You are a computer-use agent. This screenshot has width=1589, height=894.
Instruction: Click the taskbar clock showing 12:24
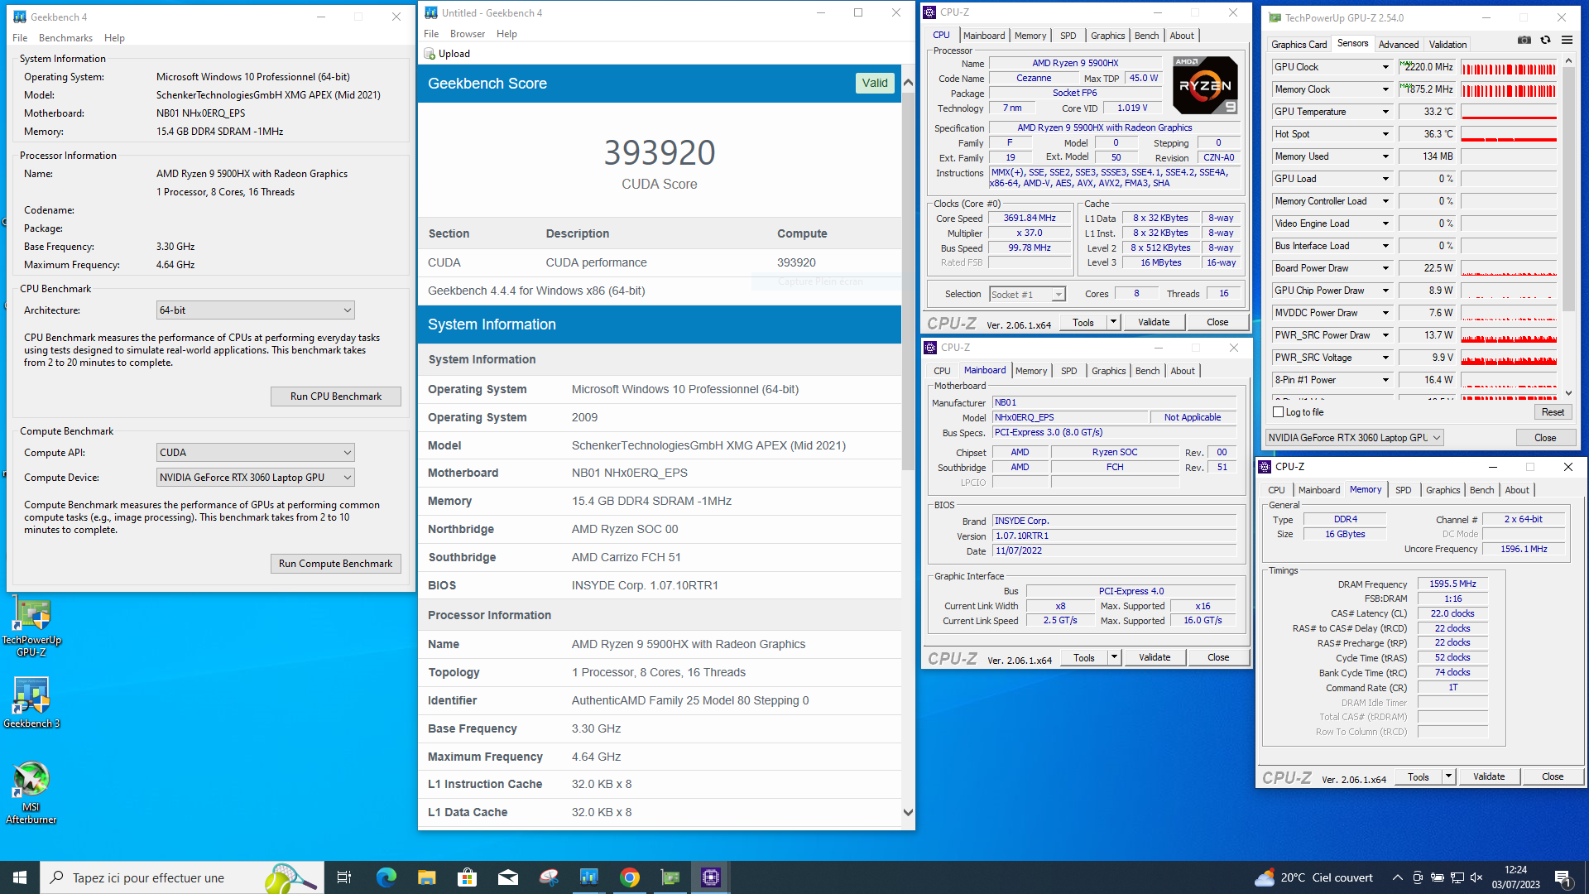click(1515, 877)
